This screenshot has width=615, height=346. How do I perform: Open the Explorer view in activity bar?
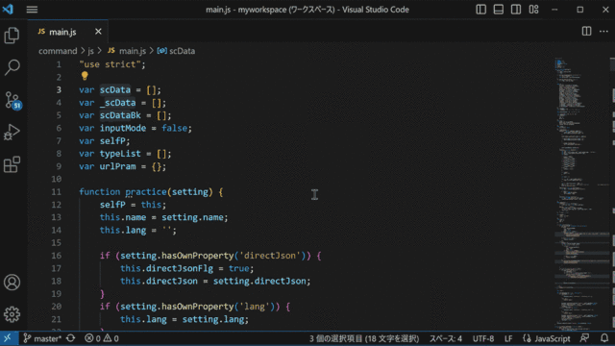point(12,36)
